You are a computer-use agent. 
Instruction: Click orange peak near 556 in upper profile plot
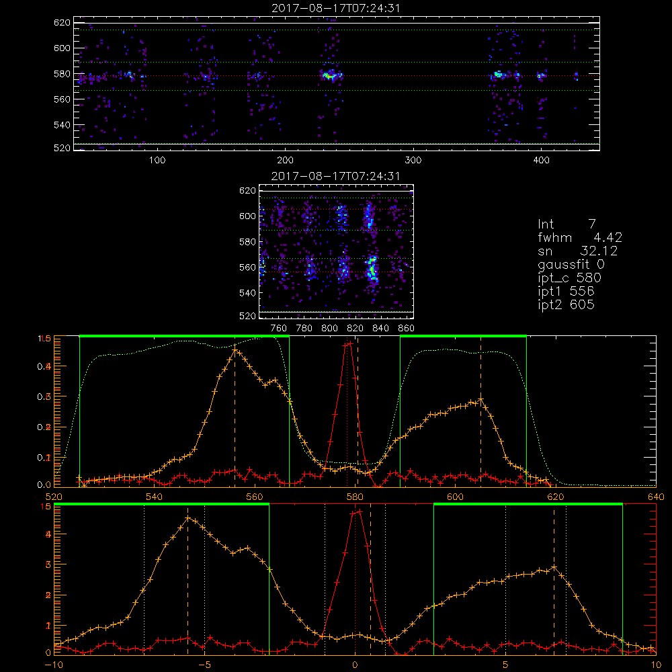[x=235, y=351]
